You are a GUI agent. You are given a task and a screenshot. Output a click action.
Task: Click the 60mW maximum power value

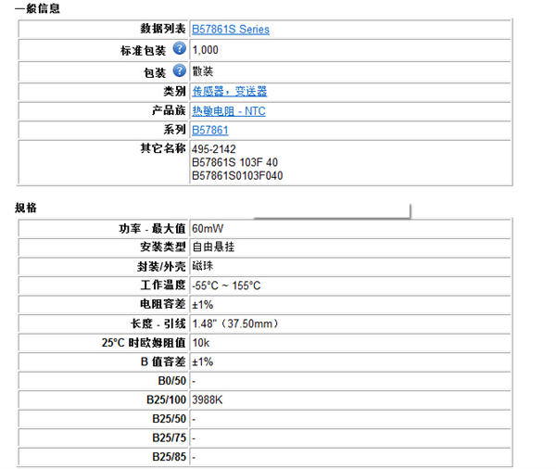(x=208, y=227)
